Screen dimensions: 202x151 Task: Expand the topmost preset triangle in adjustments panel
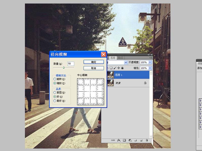pos(200,101)
